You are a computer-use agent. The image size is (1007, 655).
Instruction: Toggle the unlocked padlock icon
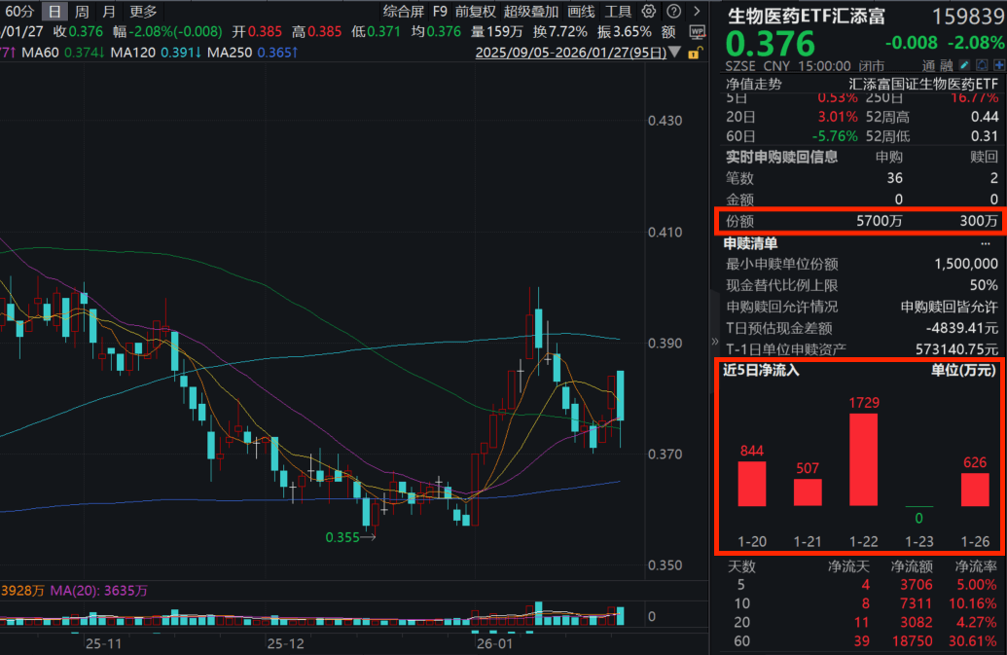[x=694, y=52]
